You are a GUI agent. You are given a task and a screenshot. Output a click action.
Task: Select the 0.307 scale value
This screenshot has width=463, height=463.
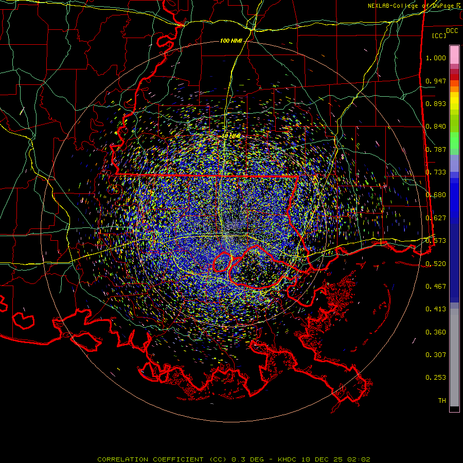(x=436, y=355)
